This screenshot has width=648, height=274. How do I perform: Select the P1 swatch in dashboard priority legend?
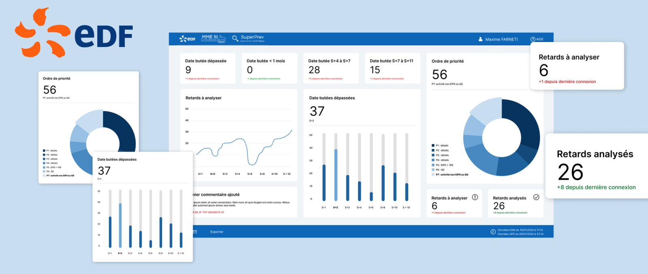coord(433,145)
